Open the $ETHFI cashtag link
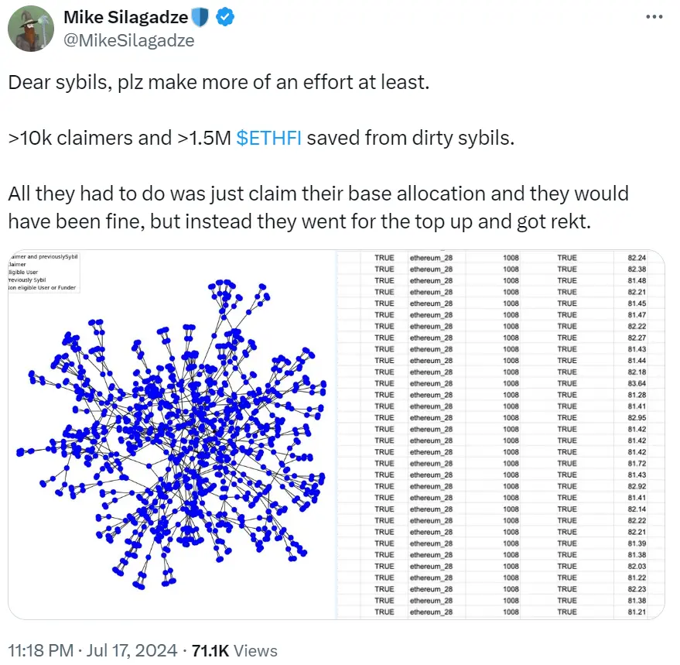The image size is (680, 665). click(270, 138)
